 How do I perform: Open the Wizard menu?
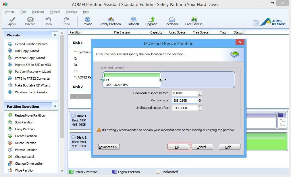(55, 12)
